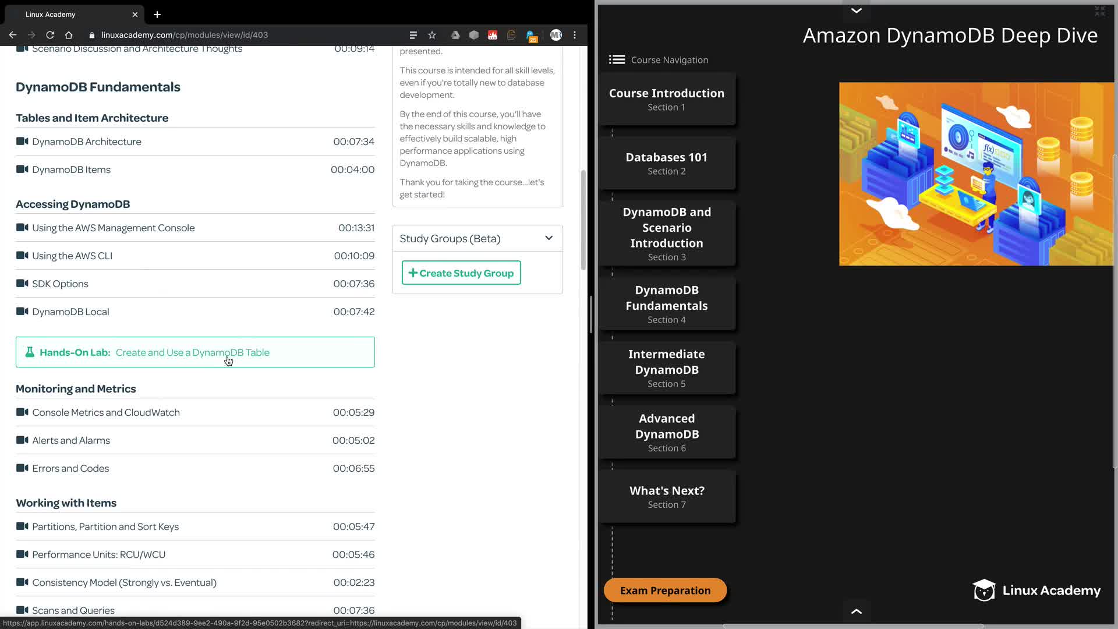Screen dimensions: 1118x629
Task: Expand the Study Groups (Beta) panel
Action: [549, 238]
